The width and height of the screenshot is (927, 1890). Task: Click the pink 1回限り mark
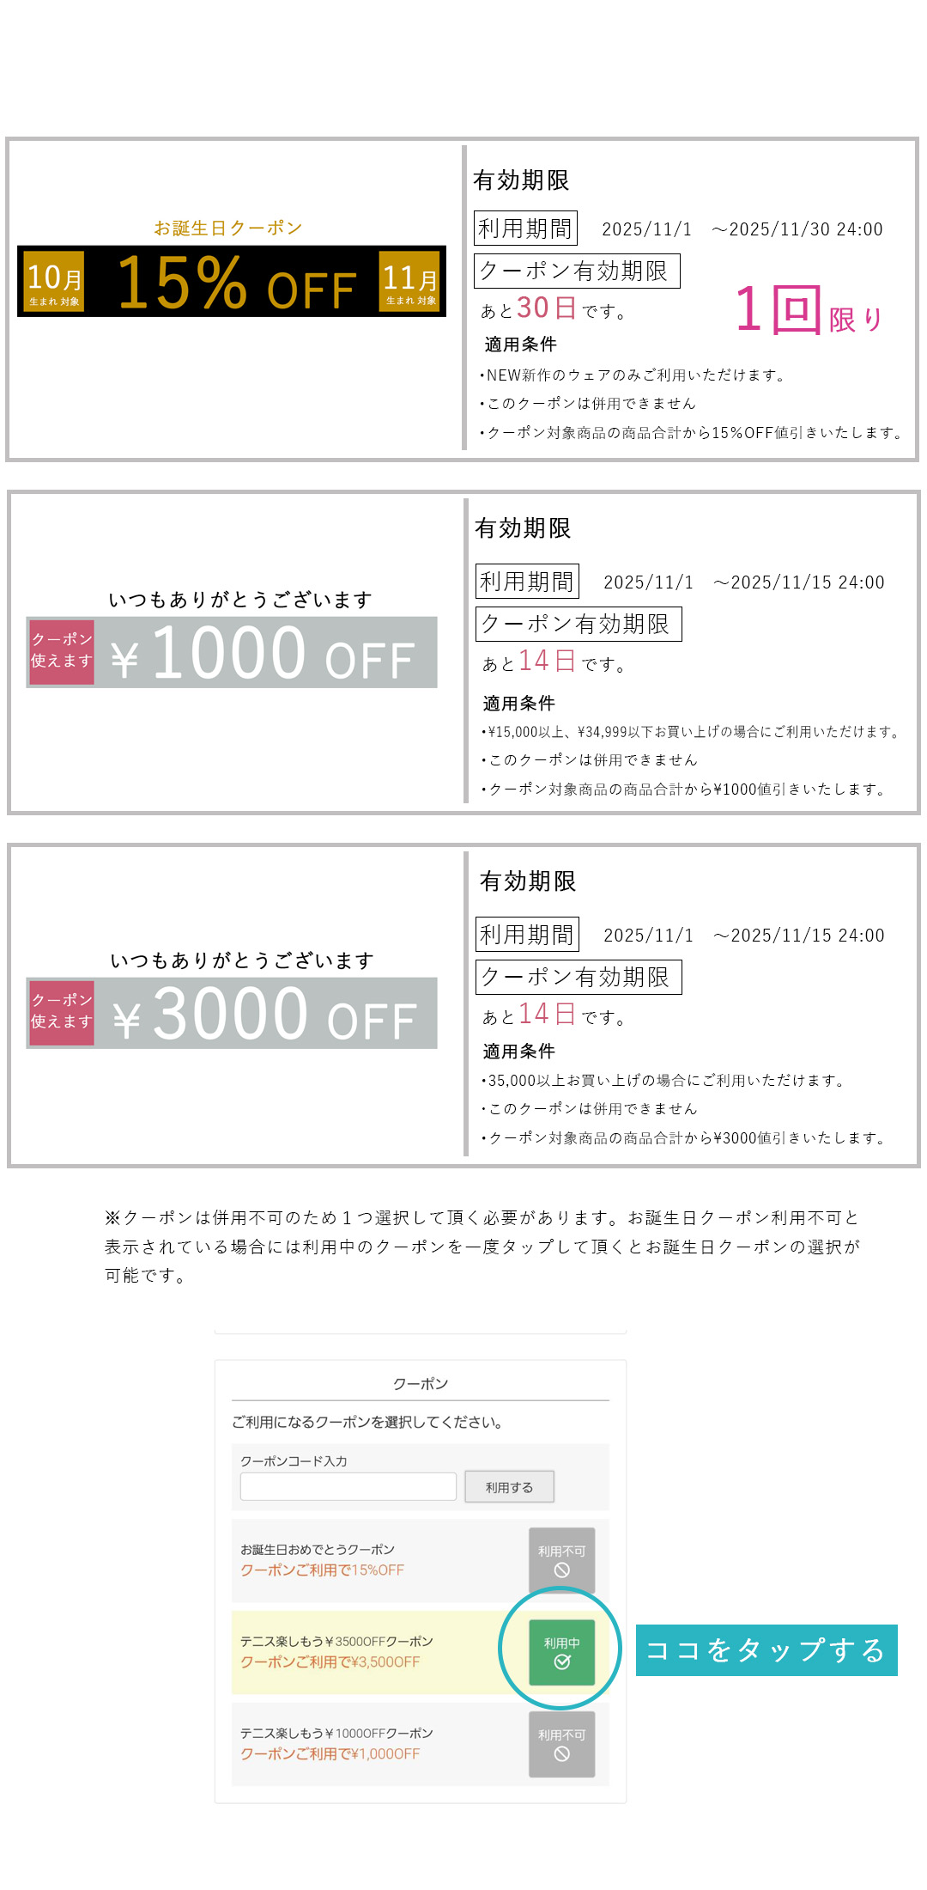click(808, 311)
